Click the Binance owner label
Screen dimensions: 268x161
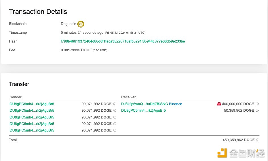[176, 104]
